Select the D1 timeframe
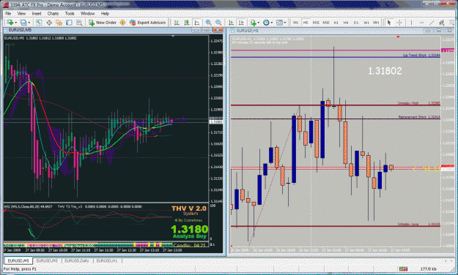 click(356, 23)
